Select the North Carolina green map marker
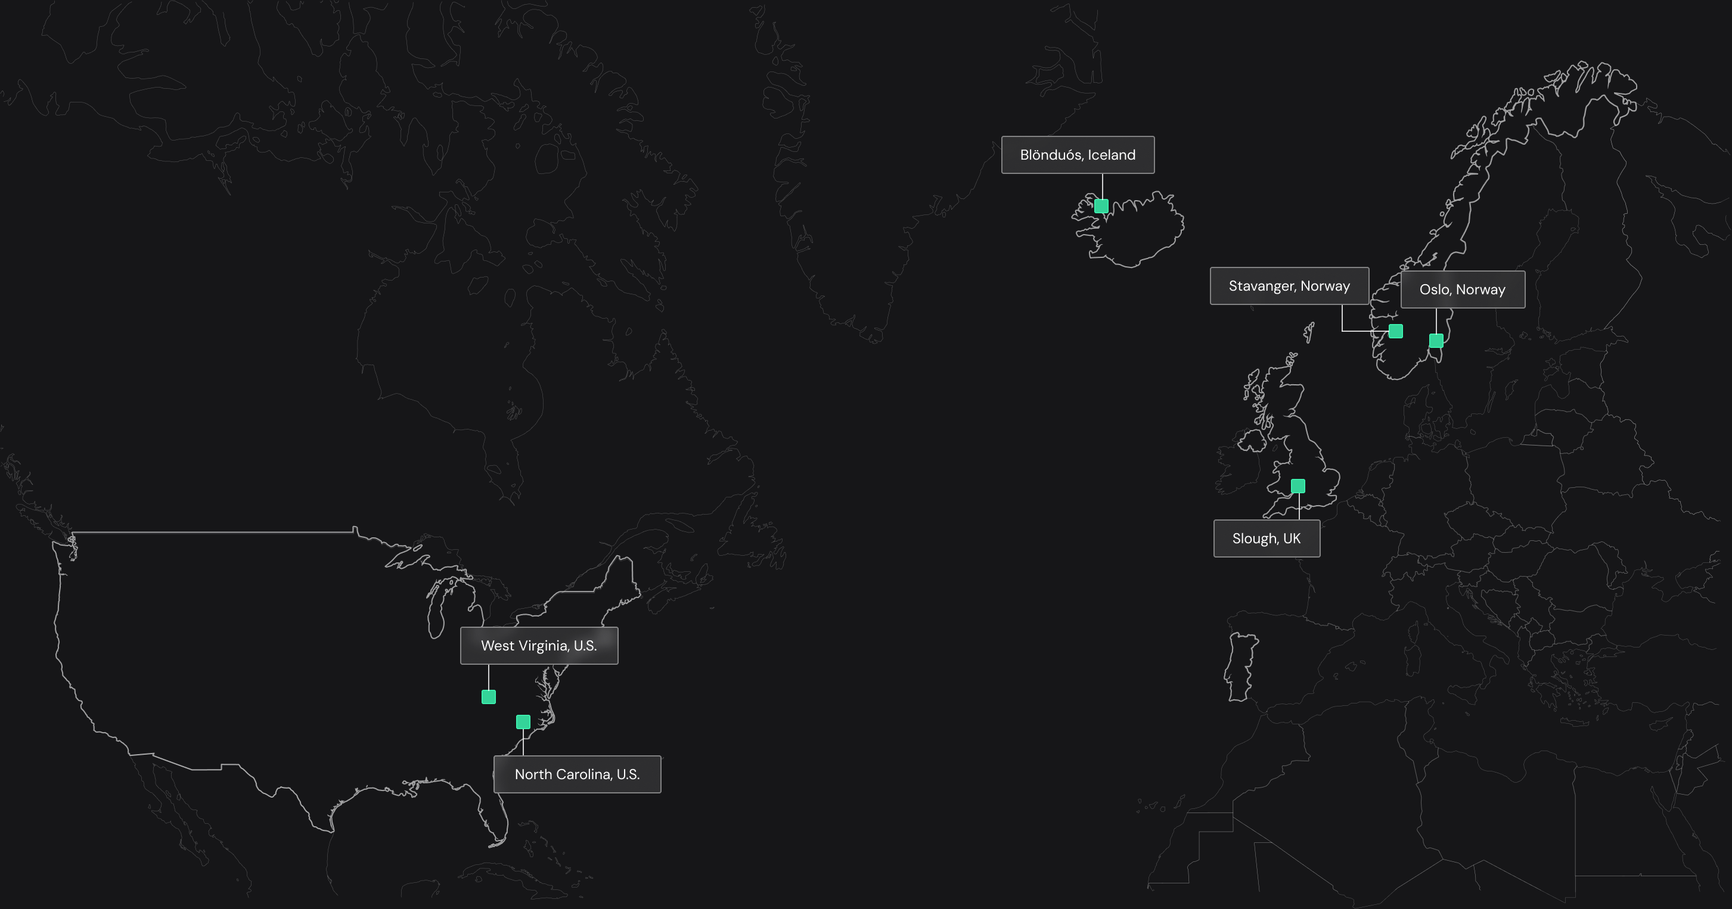Screen dimensions: 1732x909 coord(523,721)
